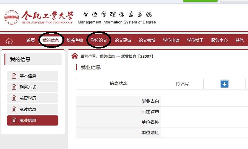
Task: Select the 培养考核 menu item
Action: click(75, 41)
